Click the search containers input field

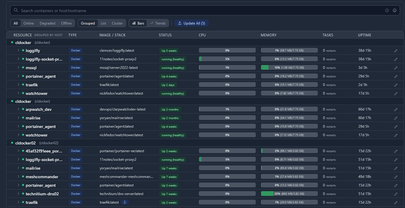click(x=201, y=11)
